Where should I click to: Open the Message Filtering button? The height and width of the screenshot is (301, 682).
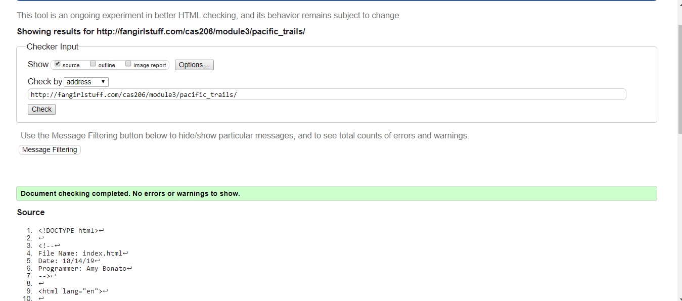[50, 149]
